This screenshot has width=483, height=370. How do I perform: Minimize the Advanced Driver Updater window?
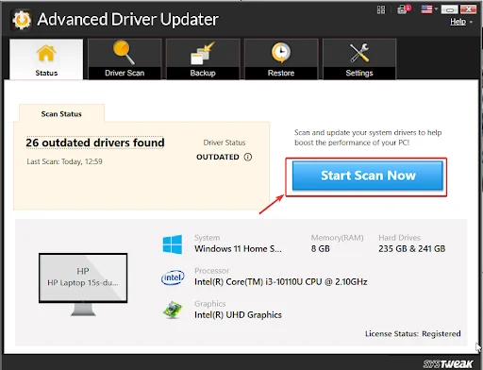click(449, 9)
